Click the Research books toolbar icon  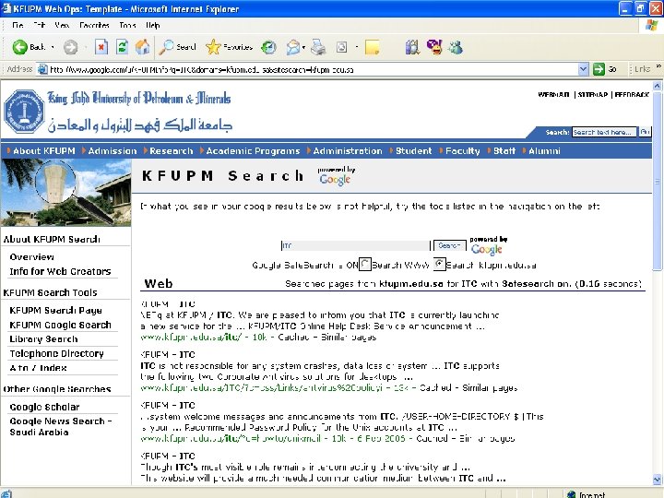coord(412,47)
